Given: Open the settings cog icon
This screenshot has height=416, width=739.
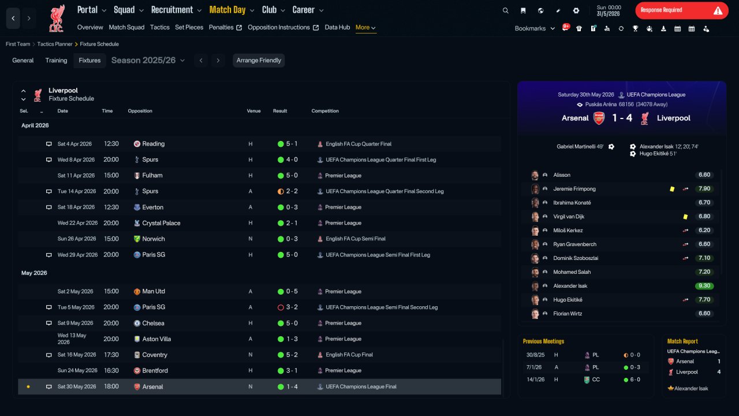Looking at the screenshot, I should (x=576, y=10).
